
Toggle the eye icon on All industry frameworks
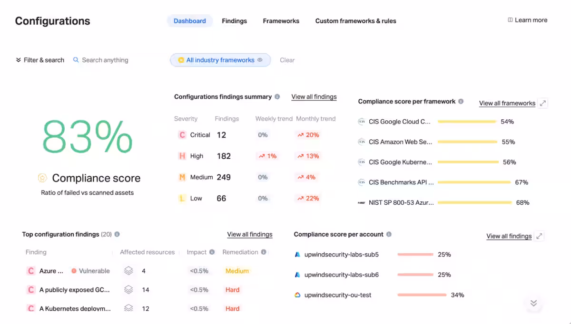pyautogui.click(x=260, y=60)
